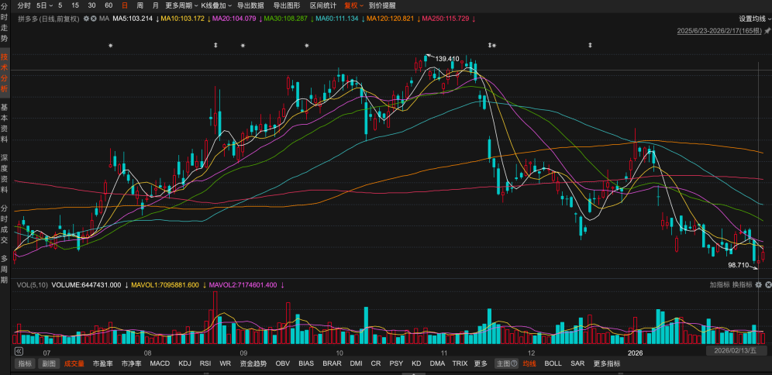Click the MA5 white legend value
Image resolution: width=772 pixels, height=375 pixels.
coord(133,18)
